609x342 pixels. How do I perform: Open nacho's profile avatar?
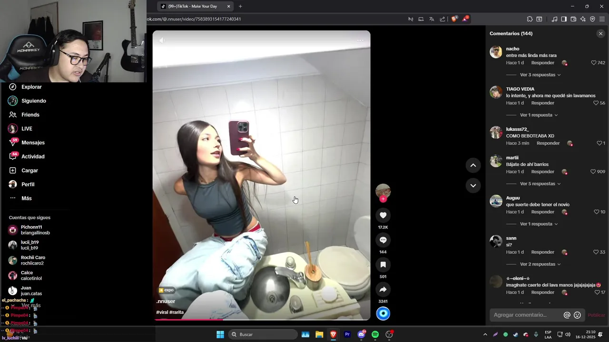click(496, 52)
